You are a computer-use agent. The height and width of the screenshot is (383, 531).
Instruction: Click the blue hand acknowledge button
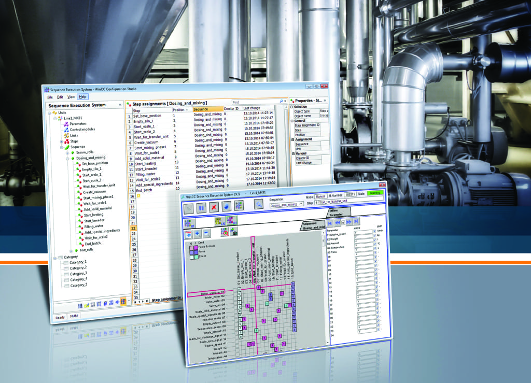coord(226,206)
